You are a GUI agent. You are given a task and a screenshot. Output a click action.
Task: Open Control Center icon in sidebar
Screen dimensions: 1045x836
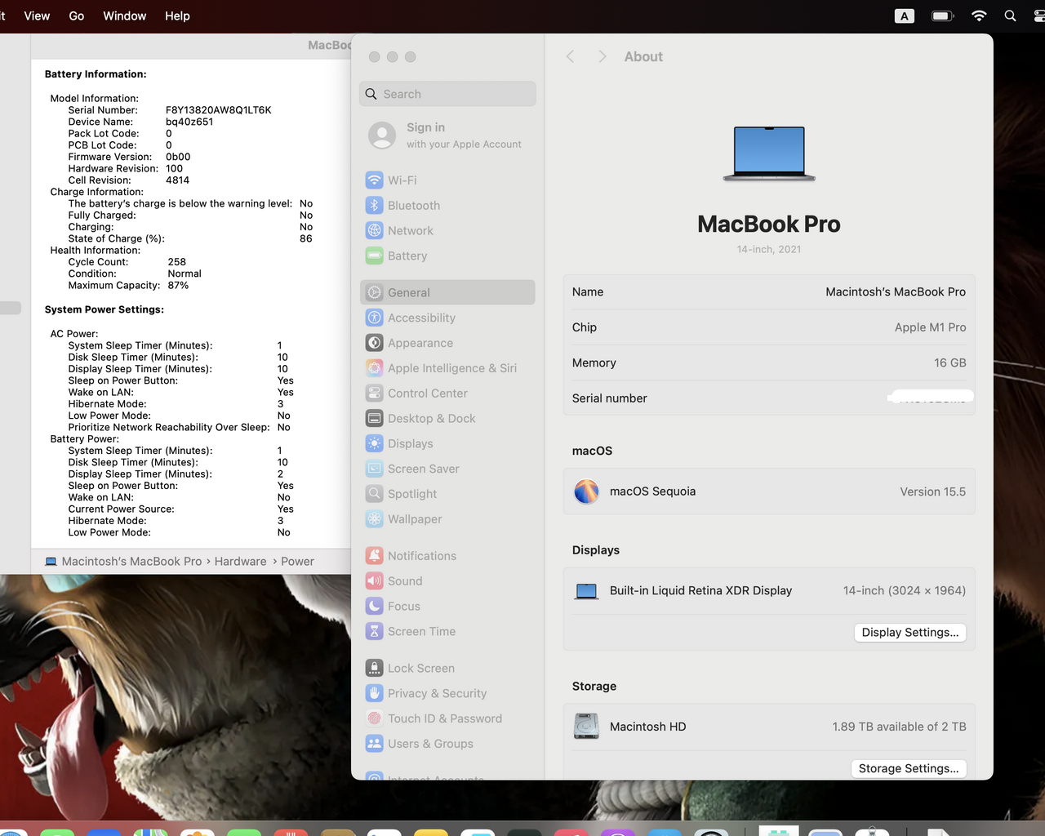tap(374, 394)
